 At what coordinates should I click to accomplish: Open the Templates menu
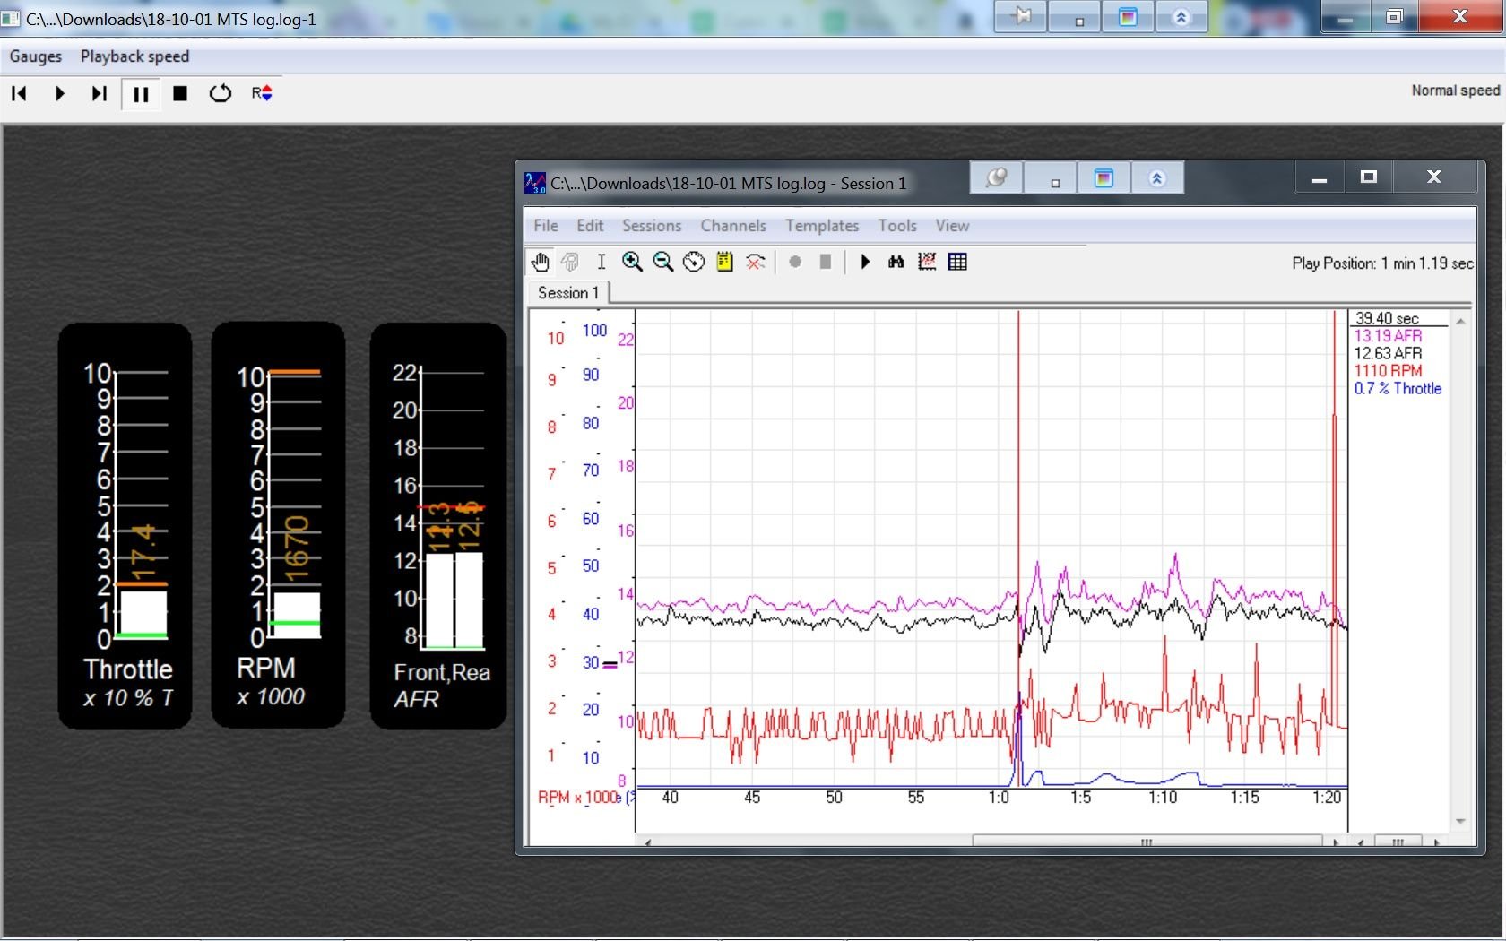pyautogui.click(x=821, y=226)
